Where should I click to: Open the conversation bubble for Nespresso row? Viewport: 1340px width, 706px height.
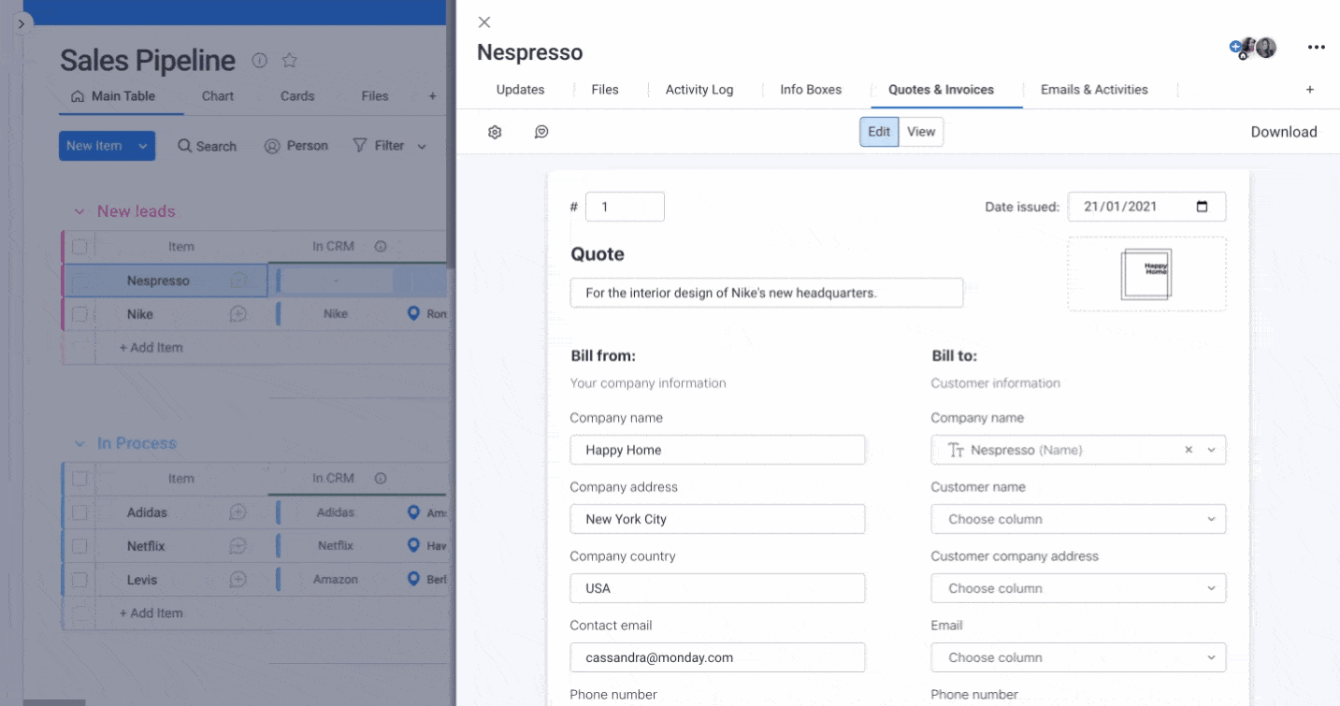(x=238, y=281)
